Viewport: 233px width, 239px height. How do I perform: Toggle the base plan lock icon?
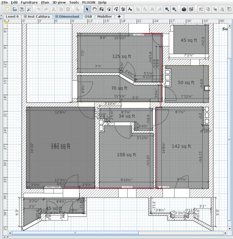tap(6, 22)
